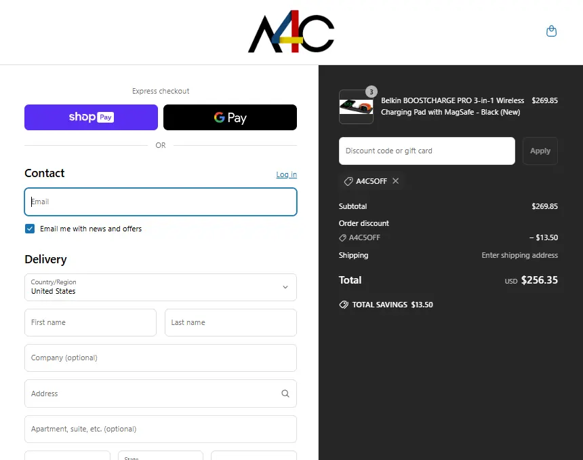
Task: Click the Apply discount button
Action: pyautogui.click(x=540, y=151)
